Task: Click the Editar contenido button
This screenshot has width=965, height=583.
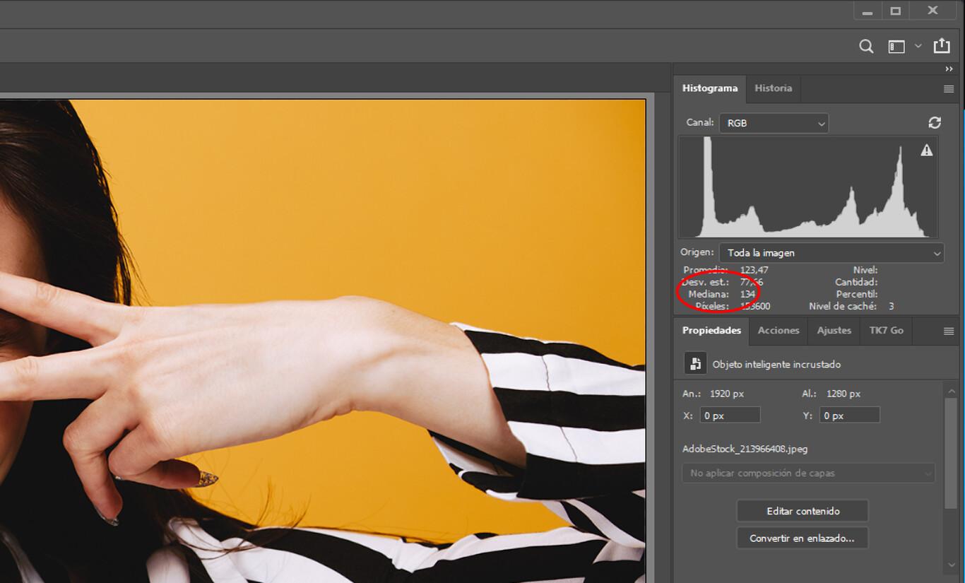Action: point(802,510)
